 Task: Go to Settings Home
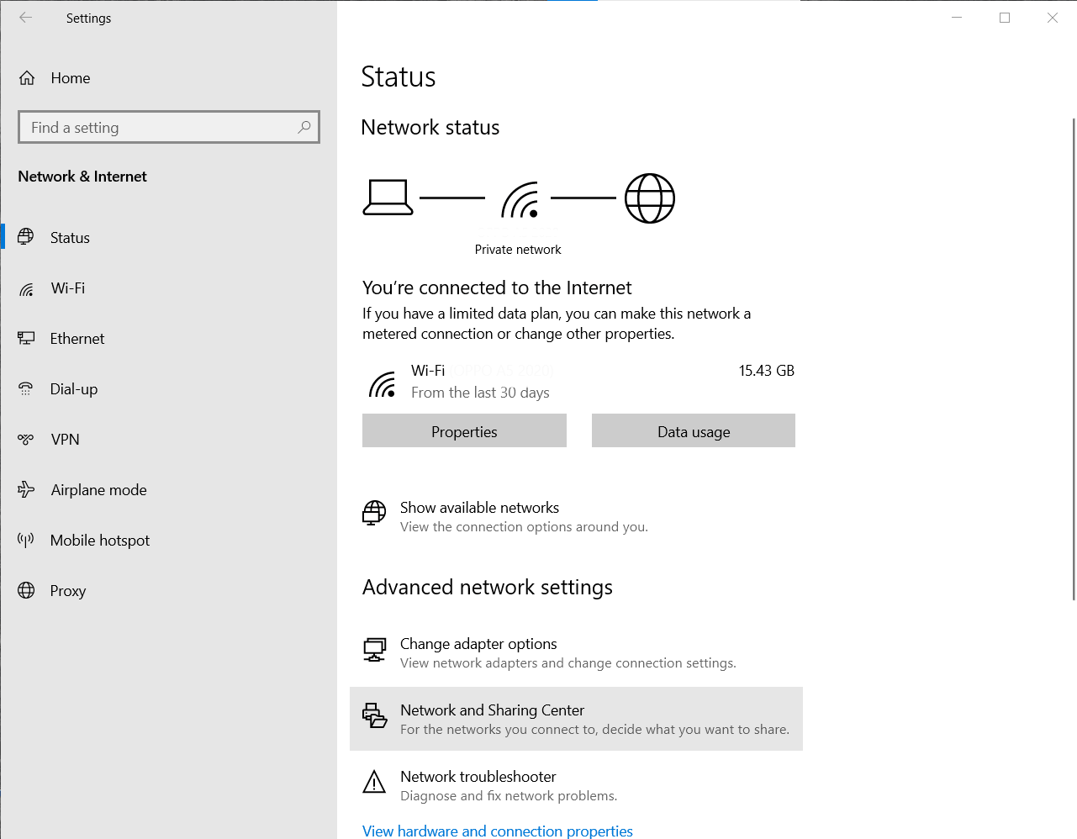click(70, 77)
